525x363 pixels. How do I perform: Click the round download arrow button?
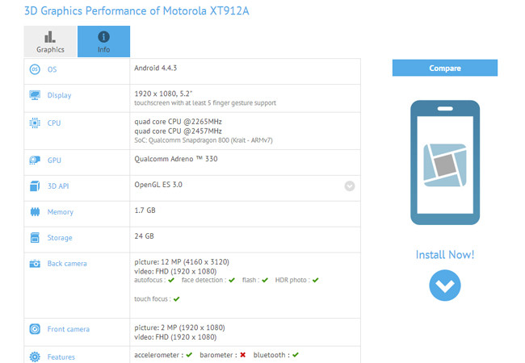[x=445, y=286]
